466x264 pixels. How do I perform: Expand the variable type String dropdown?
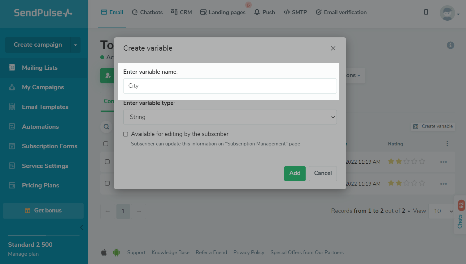pyautogui.click(x=230, y=117)
